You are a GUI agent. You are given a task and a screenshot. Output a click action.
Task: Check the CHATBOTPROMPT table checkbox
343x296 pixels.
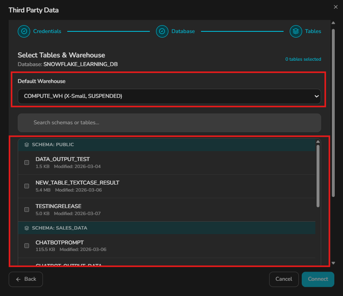(27, 246)
